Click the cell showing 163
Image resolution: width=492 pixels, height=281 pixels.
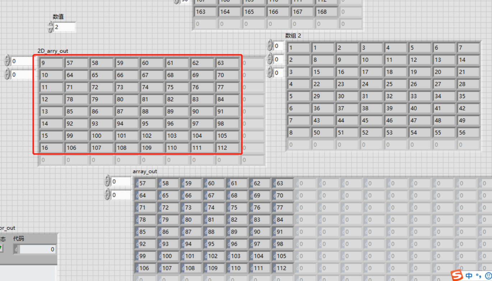coord(206,12)
